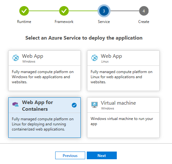Viewport: 172px width, 164px height.
Task: Click the Web App Windows globe icon
Action: [x=16, y=58]
